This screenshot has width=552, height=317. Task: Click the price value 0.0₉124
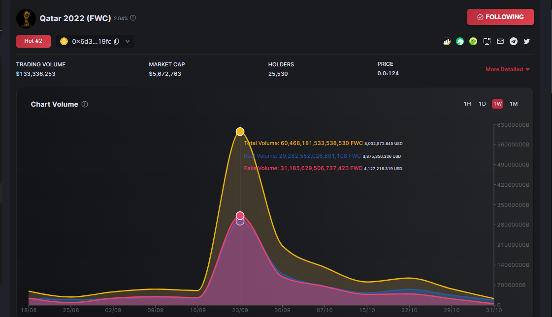tap(388, 73)
